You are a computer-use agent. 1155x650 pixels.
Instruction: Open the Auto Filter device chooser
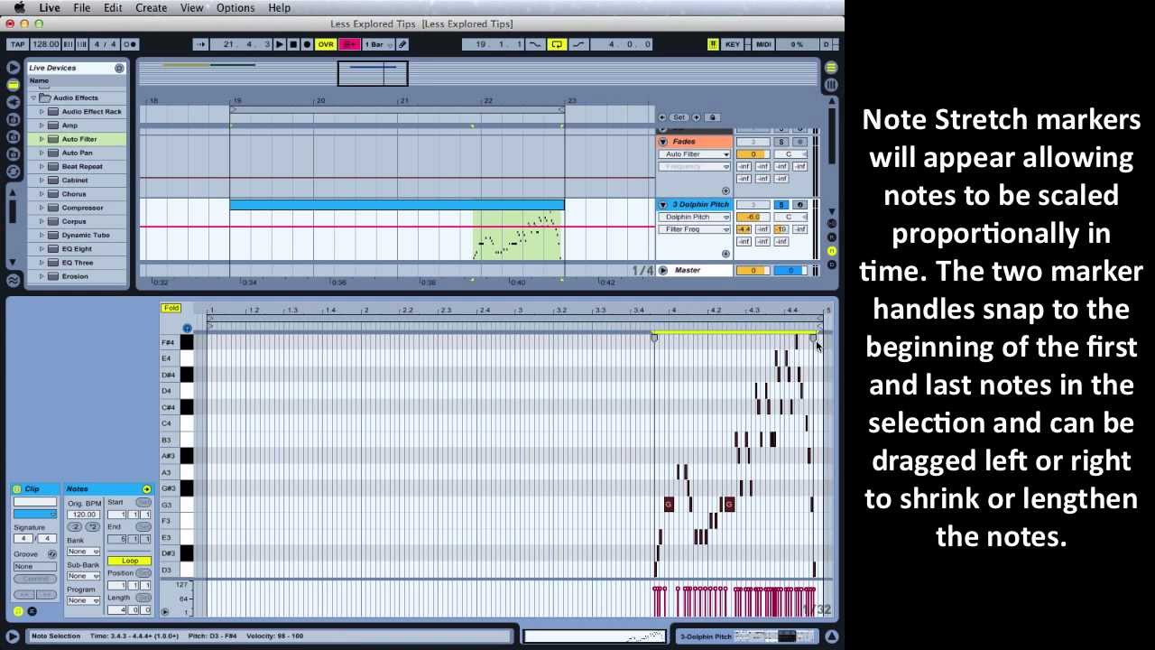coord(694,154)
